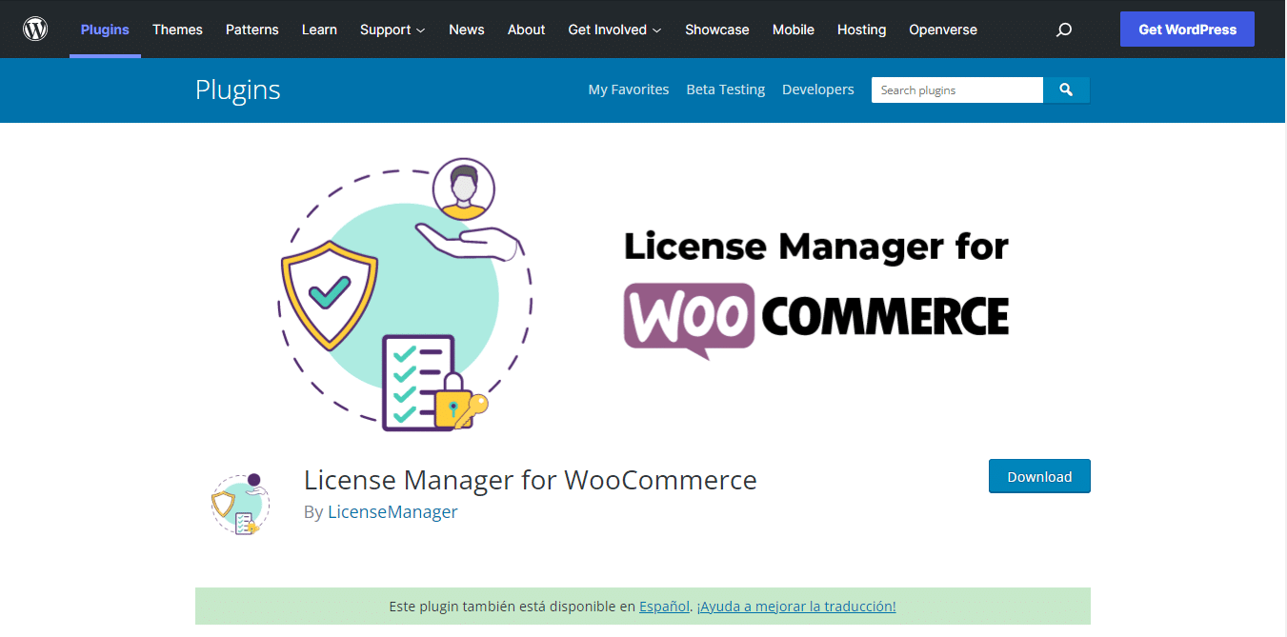
Task: Click the License Manager plugin icon thumbnail
Action: click(240, 503)
